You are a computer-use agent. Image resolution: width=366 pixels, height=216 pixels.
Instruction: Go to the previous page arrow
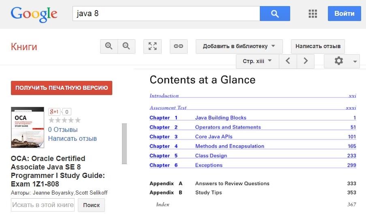click(288, 61)
